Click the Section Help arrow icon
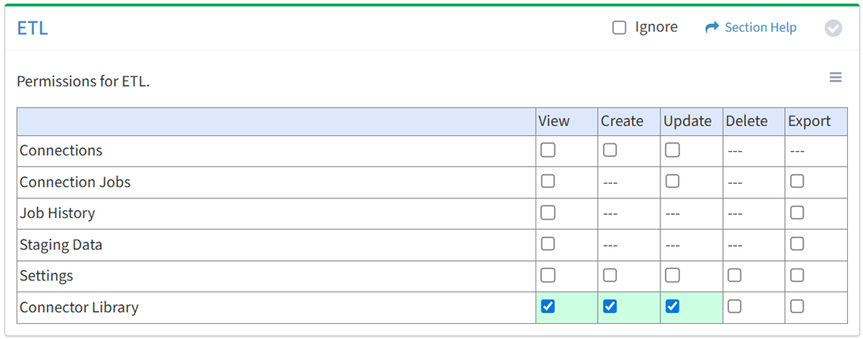Viewport: 863px width, 339px height. [712, 28]
